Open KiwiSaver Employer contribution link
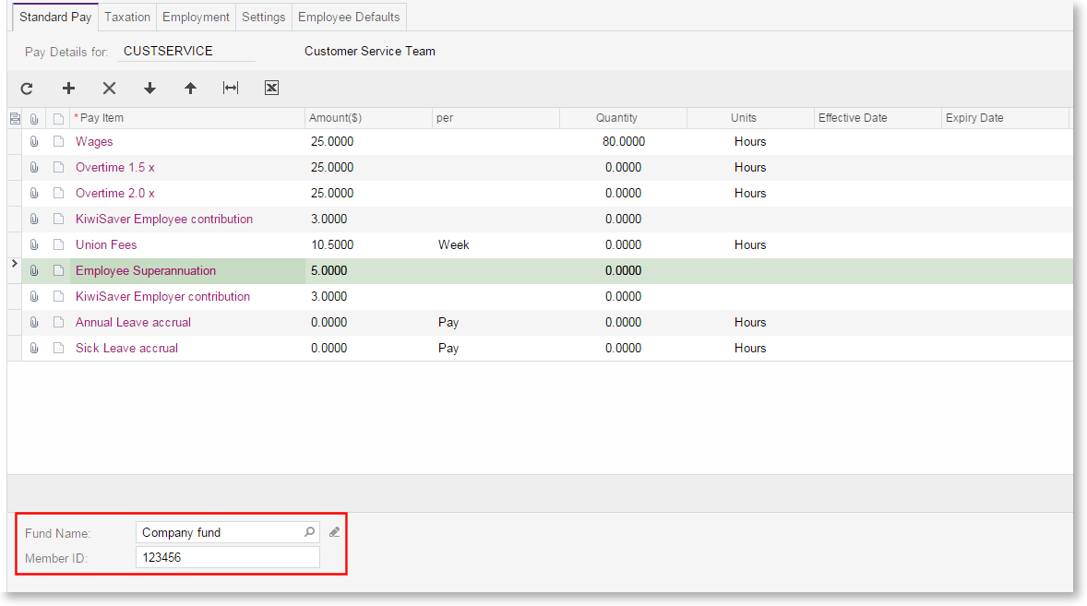The image size is (1087, 606). click(x=162, y=297)
